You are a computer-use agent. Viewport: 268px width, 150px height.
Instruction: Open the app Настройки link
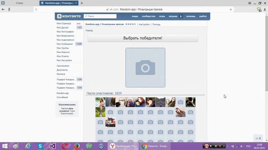144,25
